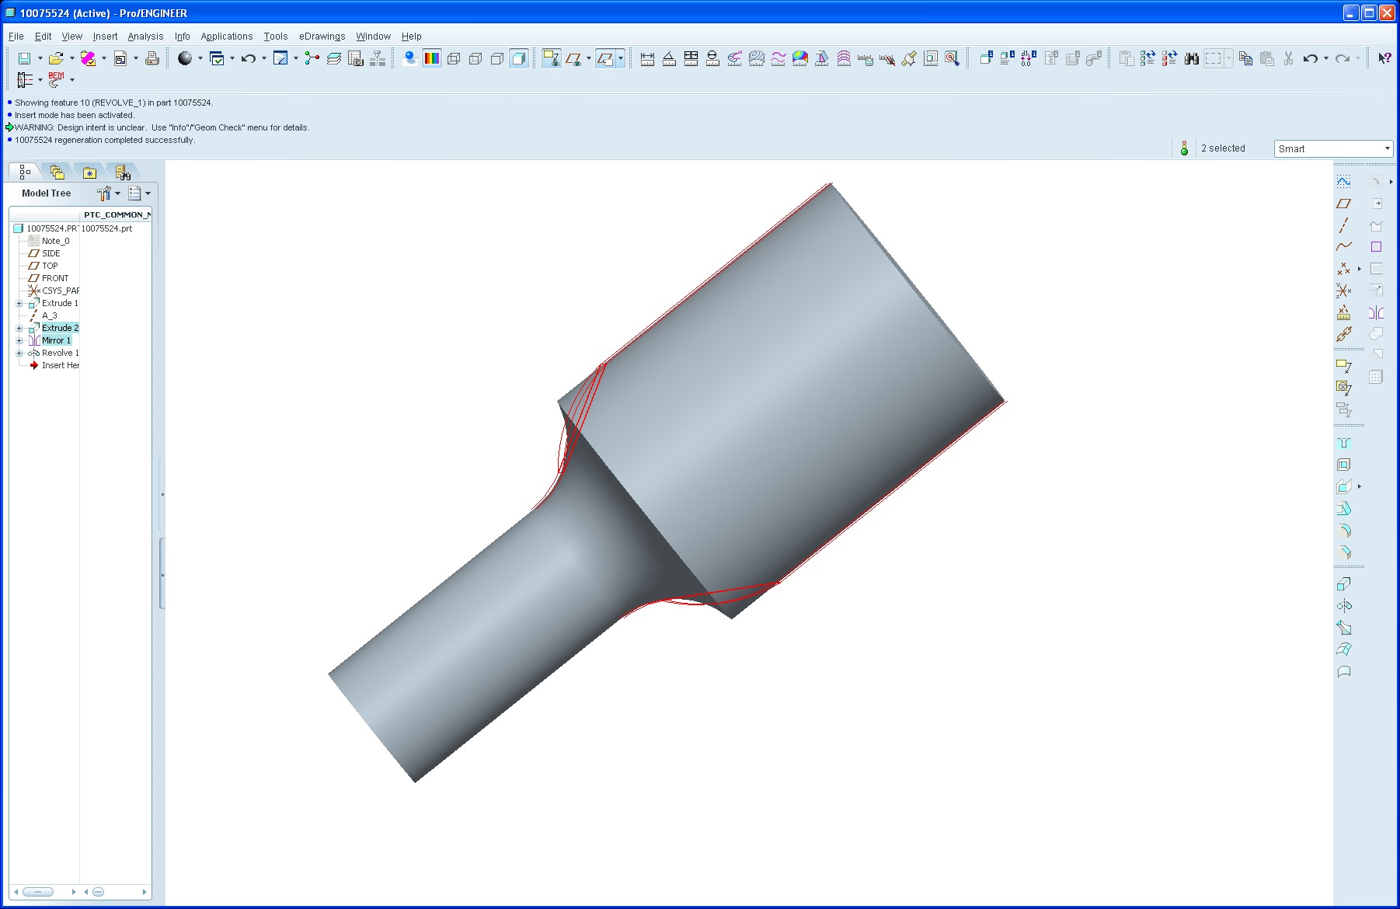Image resolution: width=1400 pixels, height=909 pixels.
Task: Expand Extrude 1 in the model tree
Action: point(19,303)
